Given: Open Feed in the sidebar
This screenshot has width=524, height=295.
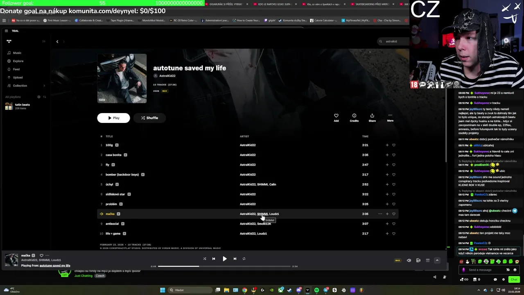Looking at the screenshot, I should point(14,69).
